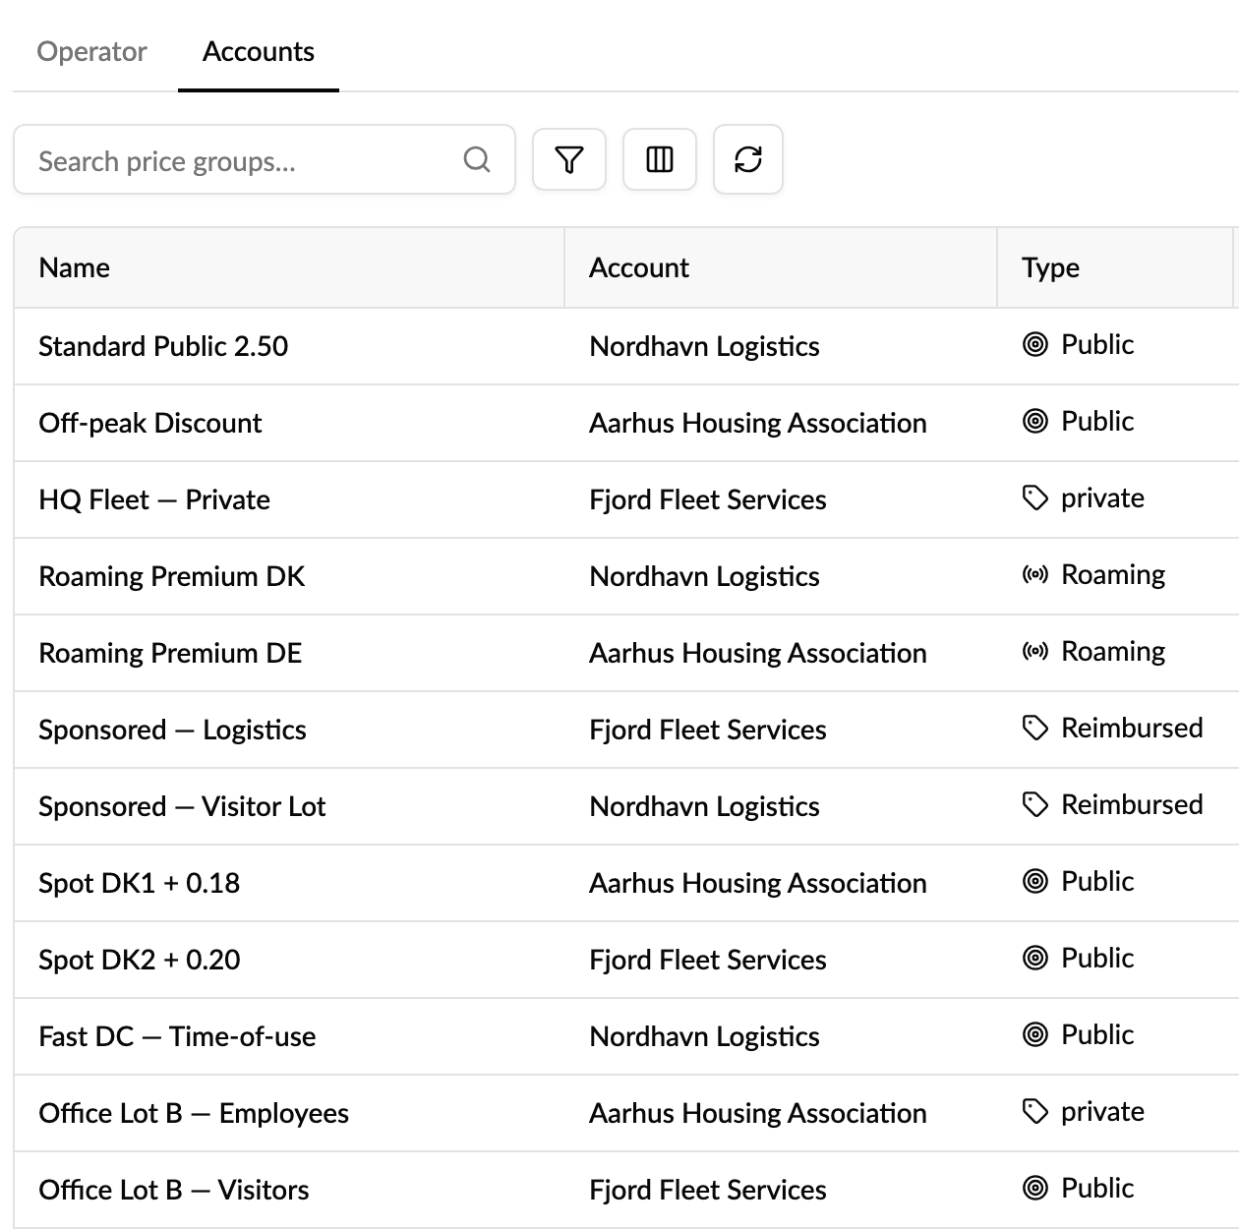Screen dimensions: 1239x1229
Task: Switch to the Operator tab
Action: click(x=91, y=51)
